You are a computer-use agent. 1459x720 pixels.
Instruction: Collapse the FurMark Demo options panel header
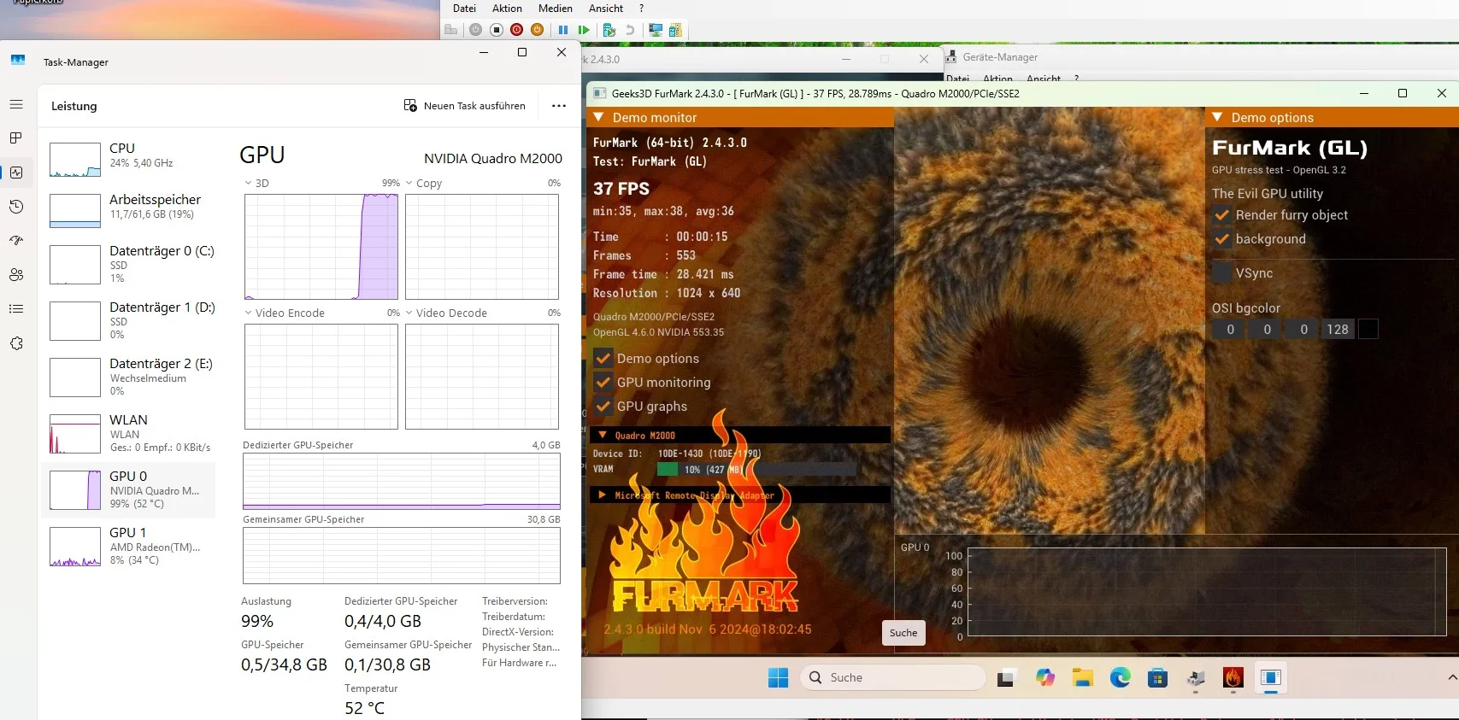(x=1217, y=118)
